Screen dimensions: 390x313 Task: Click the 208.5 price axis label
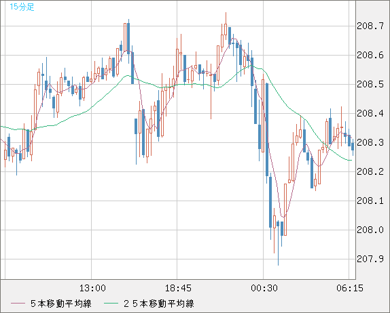pyautogui.click(x=370, y=84)
